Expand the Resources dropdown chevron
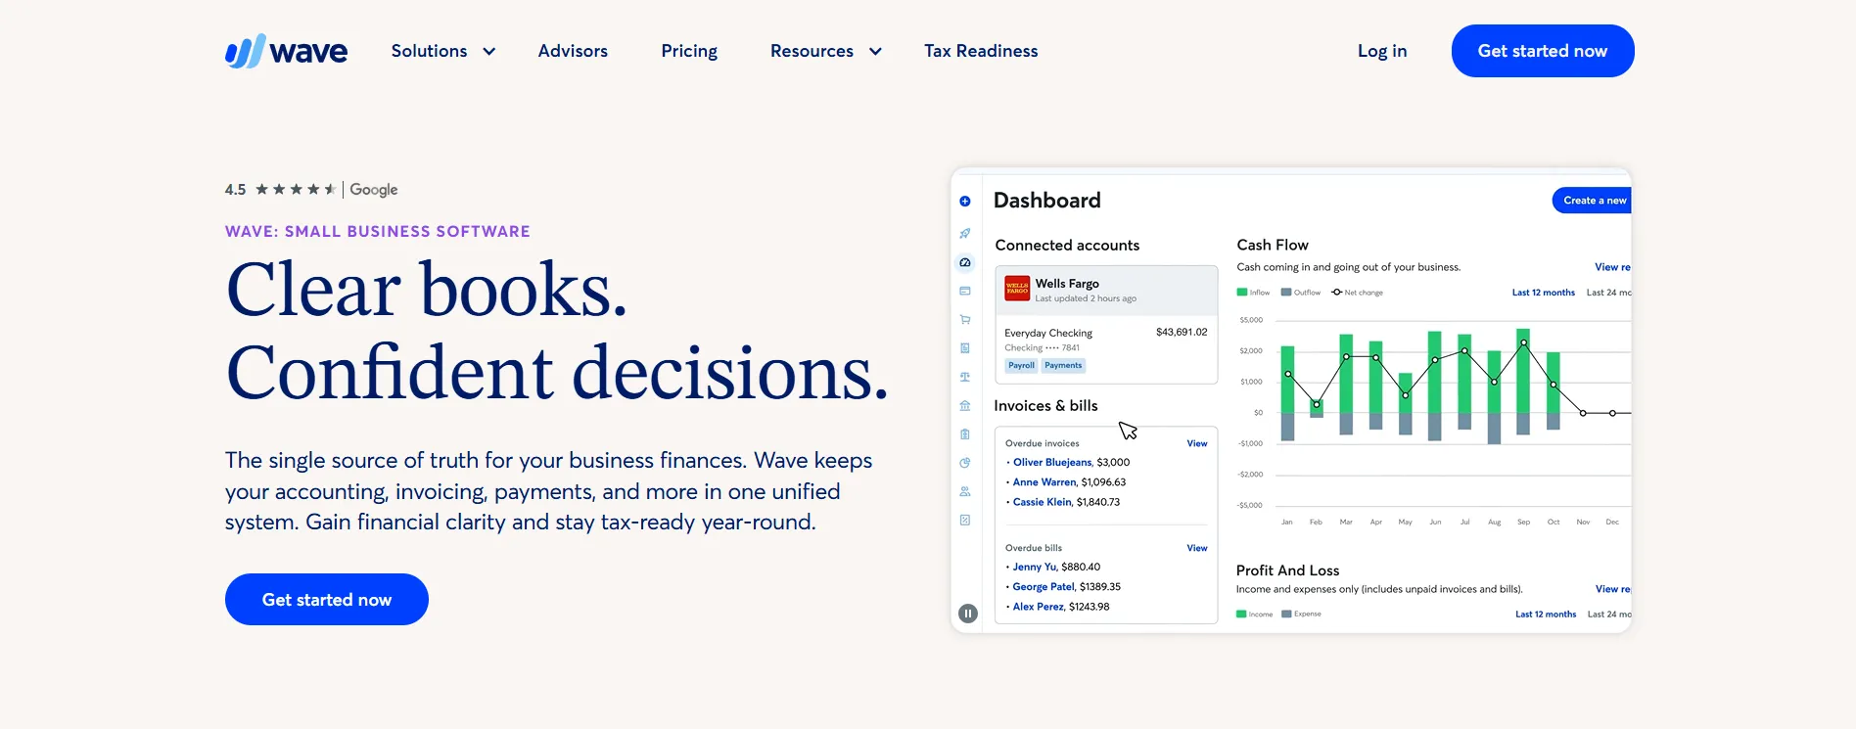The height and width of the screenshot is (729, 1856). coord(875,52)
